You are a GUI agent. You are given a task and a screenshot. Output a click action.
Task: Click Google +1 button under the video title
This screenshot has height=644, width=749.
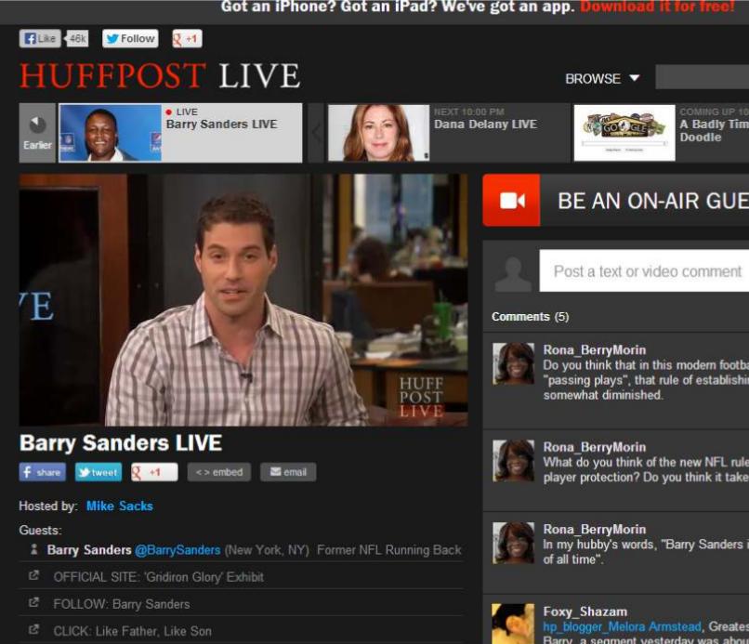[154, 472]
